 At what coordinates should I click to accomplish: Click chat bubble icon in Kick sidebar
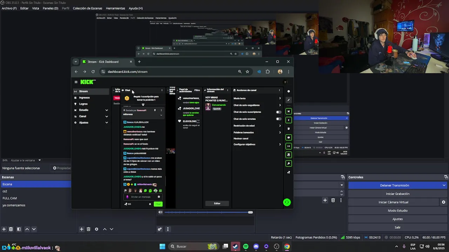pos(289,138)
